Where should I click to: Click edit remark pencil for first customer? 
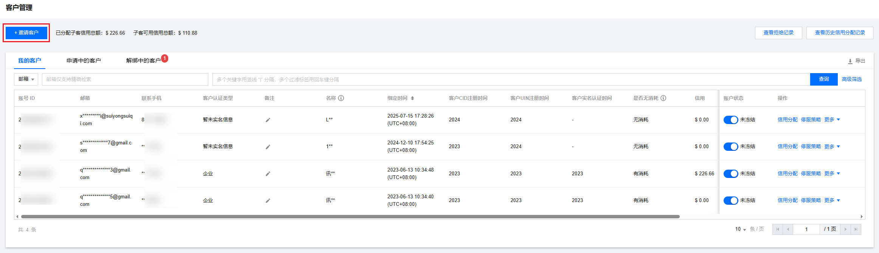[x=268, y=120]
